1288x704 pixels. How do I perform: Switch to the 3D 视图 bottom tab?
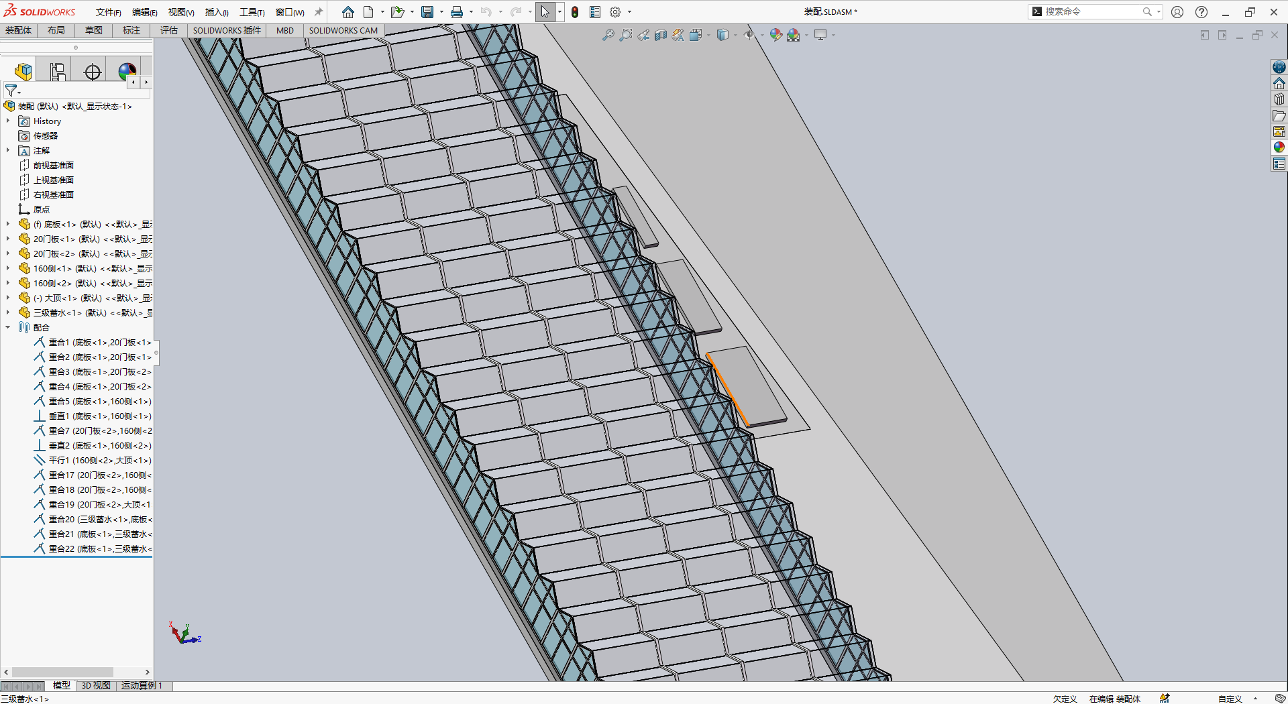pos(96,686)
